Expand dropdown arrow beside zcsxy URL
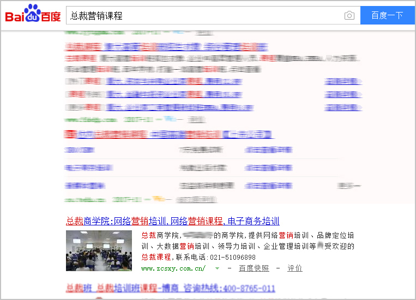The height and width of the screenshot is (300, 416). [x=218, y=268]
